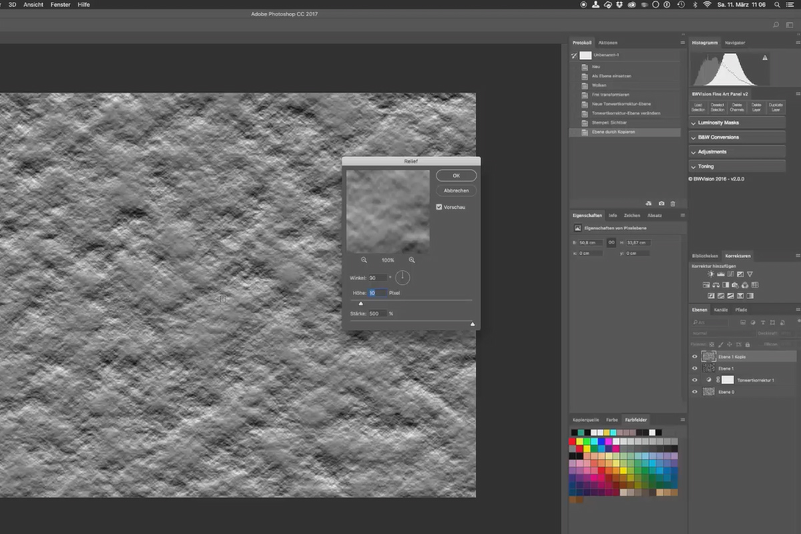This screenshot has width=801, height=534.
Task: Uncheck the Vorschau checkbox
Action: pos(439,207)
